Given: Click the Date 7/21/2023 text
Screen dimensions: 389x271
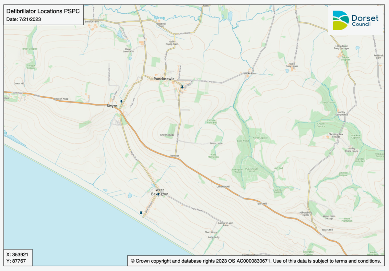Looking at the screenshot, I should pos(24,19).
